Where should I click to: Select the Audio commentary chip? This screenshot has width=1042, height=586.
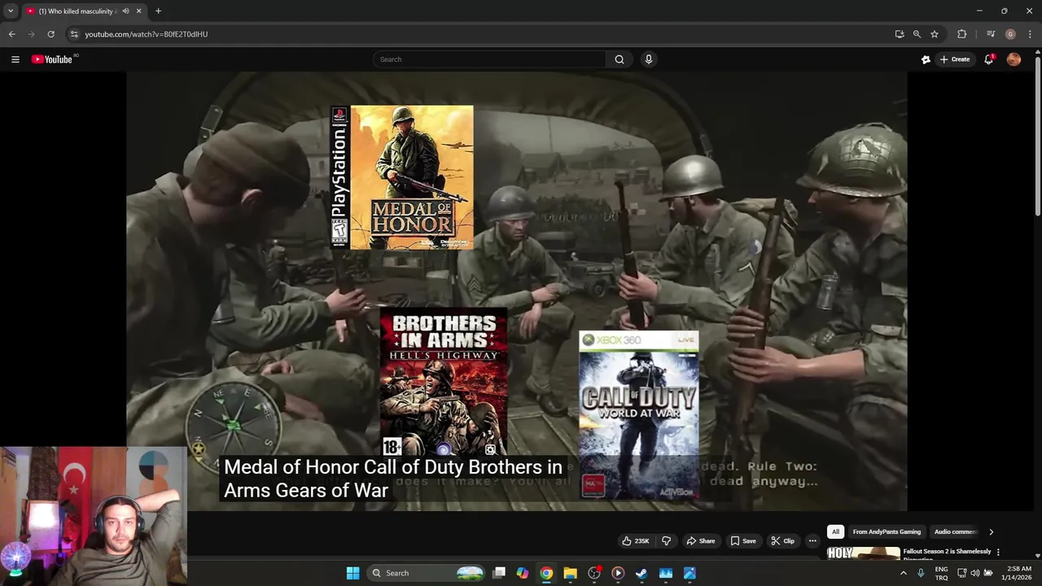pos(956,531)
